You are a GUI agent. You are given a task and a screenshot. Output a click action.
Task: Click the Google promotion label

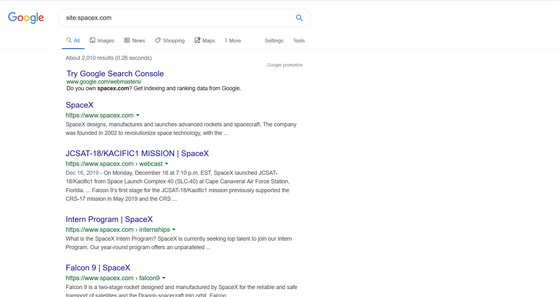point(285,65)
